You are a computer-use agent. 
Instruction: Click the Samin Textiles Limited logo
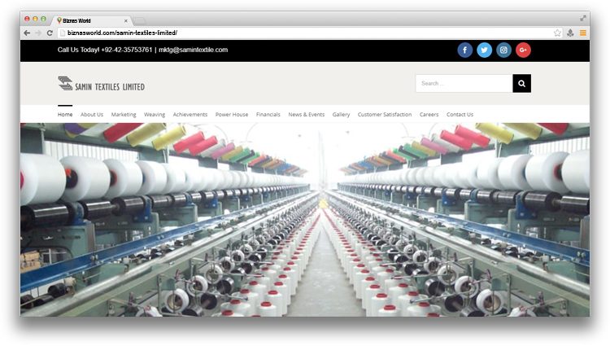(101, 84)
